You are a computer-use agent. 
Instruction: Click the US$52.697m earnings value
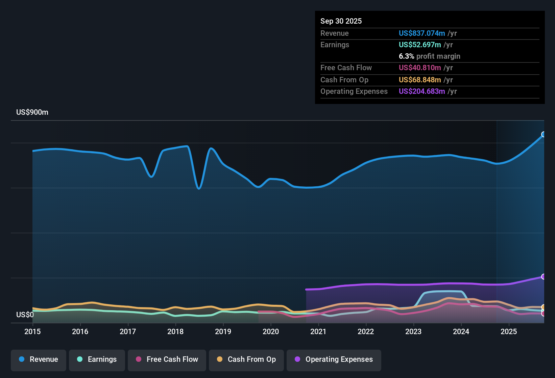point(420,45)
